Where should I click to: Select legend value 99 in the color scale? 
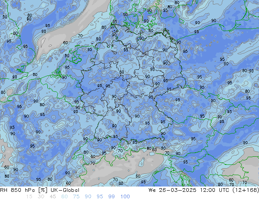pyautogui.click(x=112, y=197)
